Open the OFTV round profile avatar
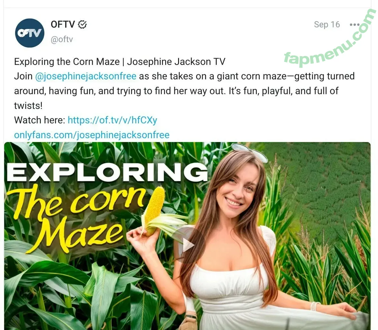This screenshot has width=378, height=330. pyautogui.click(x=30, y=33)
